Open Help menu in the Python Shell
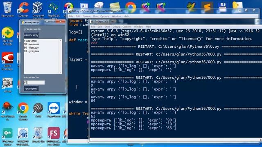Image resolution: width=262 pixels, height=147 pixels. coord(148,27)
